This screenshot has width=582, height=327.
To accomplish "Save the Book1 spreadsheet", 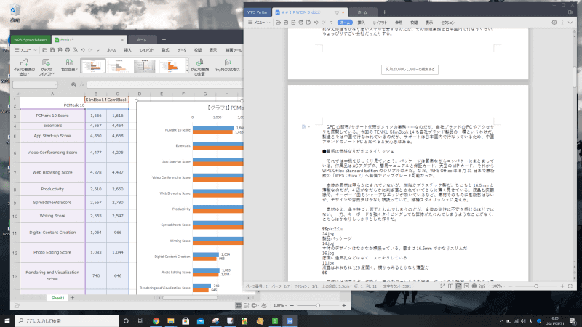I will pos(52,50).
